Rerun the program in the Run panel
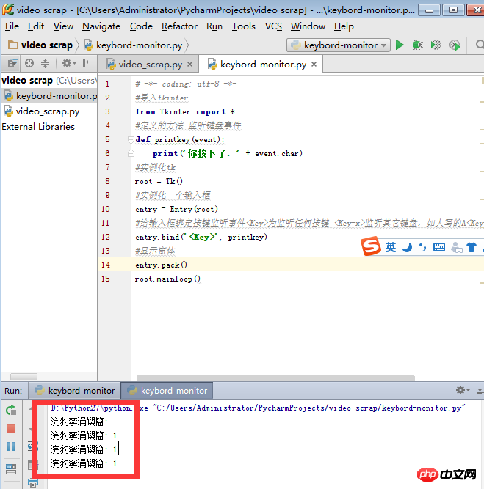The height and width of the screenshot is (489, 484). coord(11,411)
